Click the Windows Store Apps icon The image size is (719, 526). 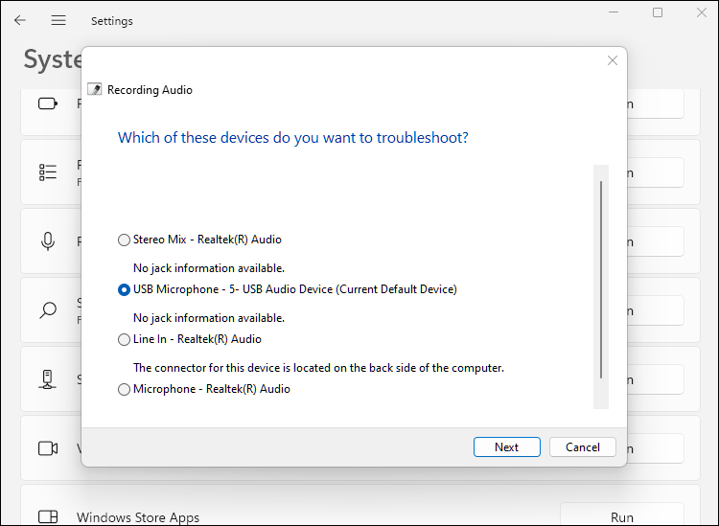tap(48, 517)
